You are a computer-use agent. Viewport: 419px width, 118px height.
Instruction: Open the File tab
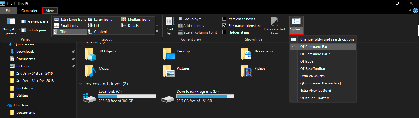9,11
